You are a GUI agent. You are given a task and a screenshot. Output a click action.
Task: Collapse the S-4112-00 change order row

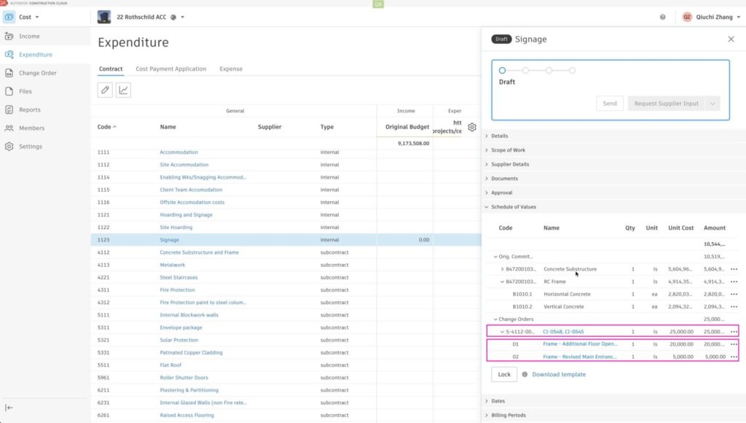coord(502,332)
